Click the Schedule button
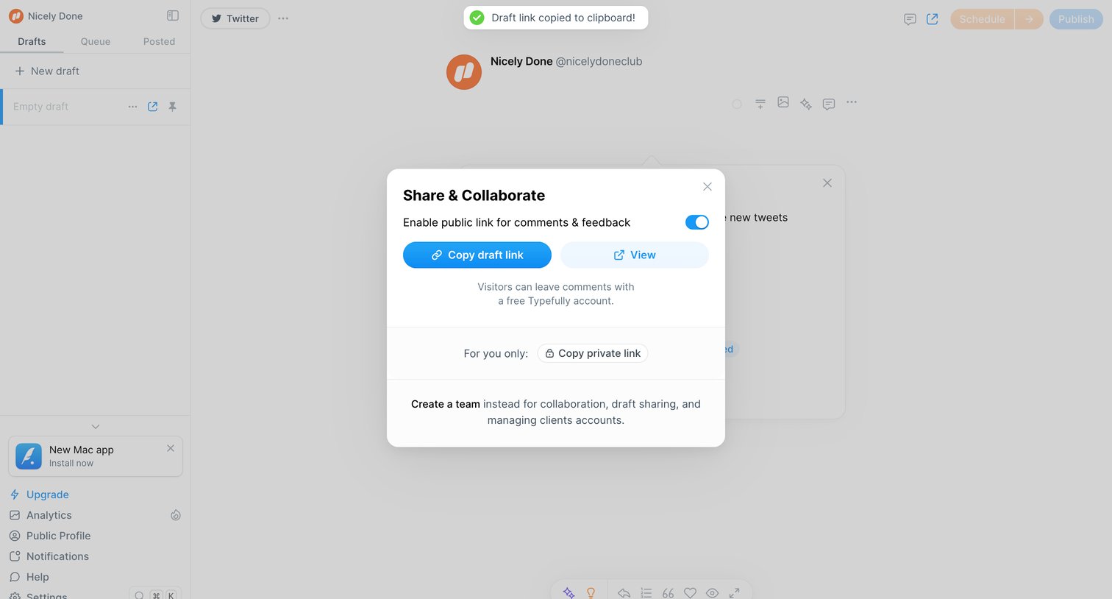 [983, 19]
